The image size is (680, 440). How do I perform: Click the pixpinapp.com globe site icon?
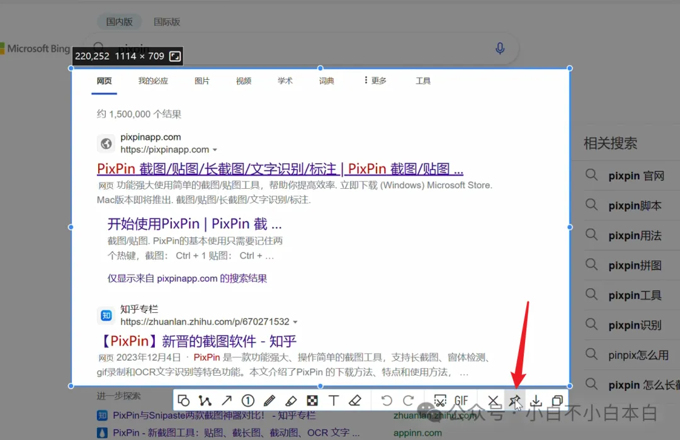coord(106,144)
